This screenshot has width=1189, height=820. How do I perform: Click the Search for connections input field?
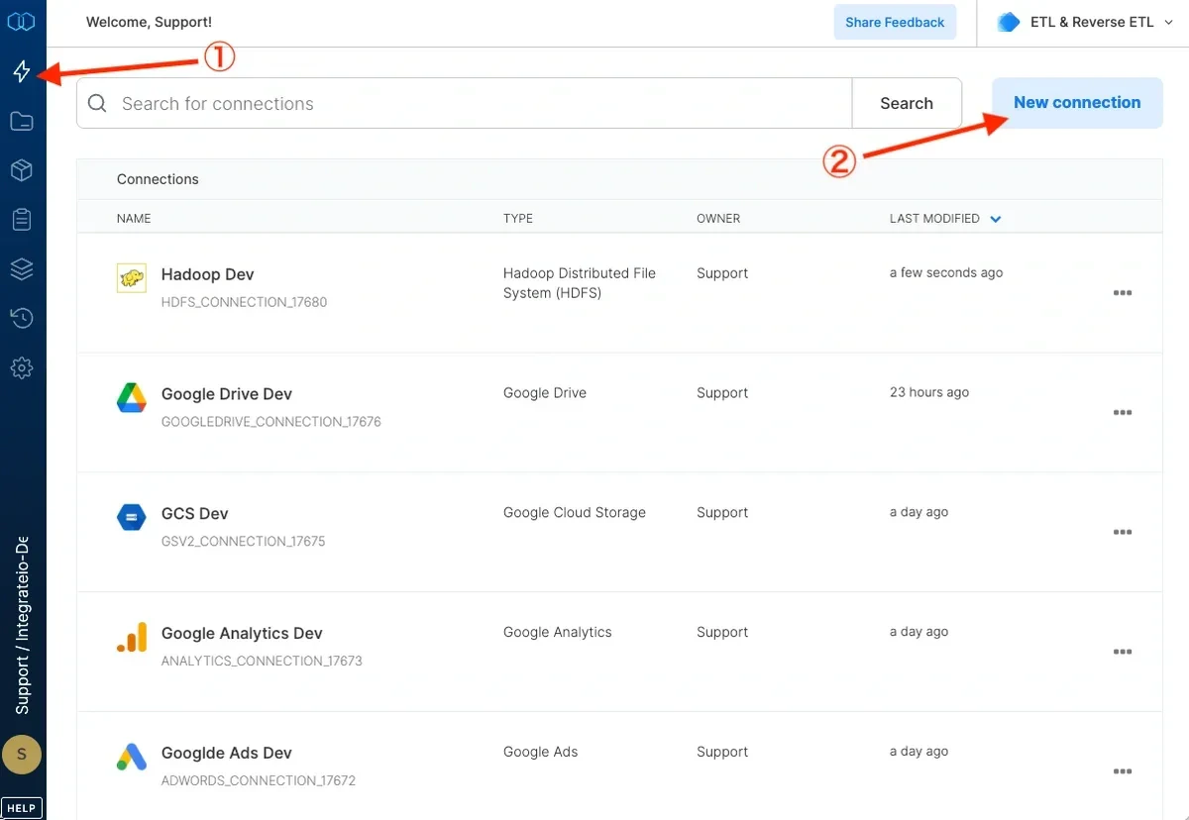point(476,104)
